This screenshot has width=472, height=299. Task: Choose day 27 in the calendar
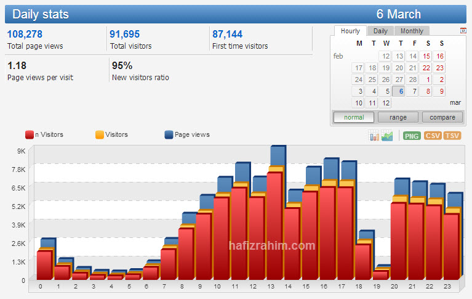click(x=398, y=80)
